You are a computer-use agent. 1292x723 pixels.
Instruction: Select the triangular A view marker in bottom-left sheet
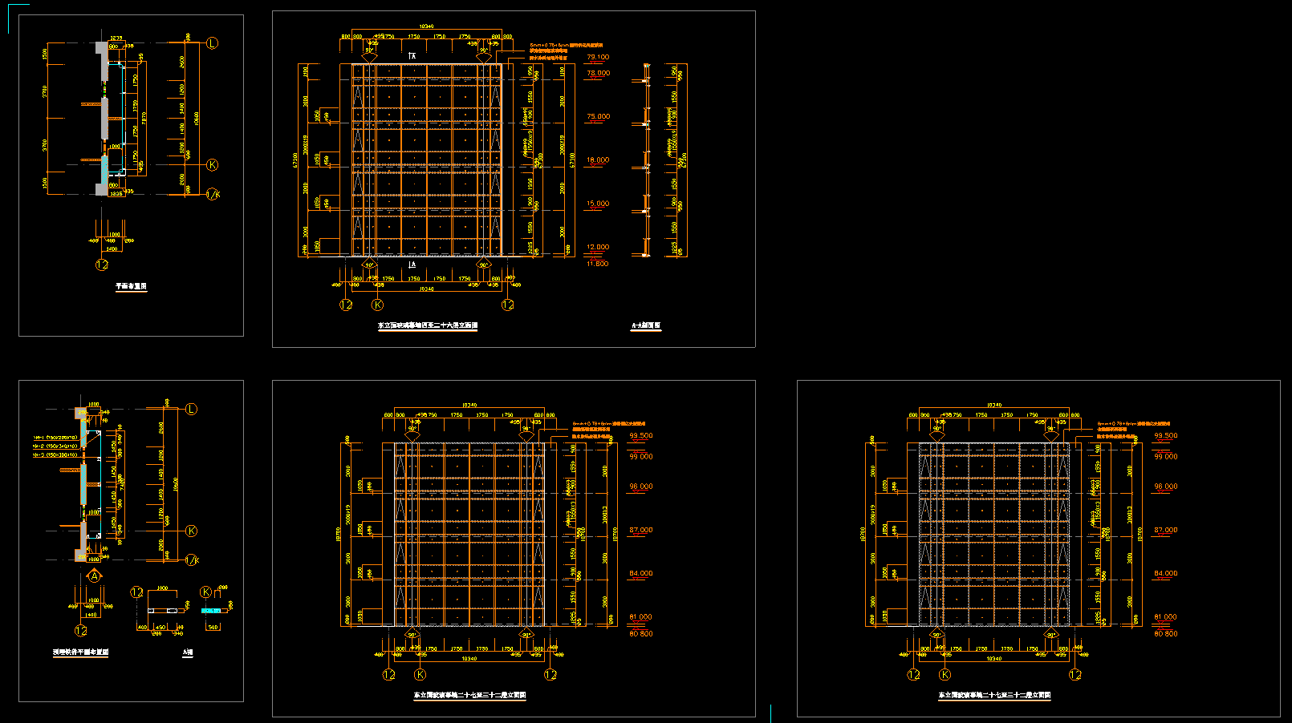(x=95, y=576)
